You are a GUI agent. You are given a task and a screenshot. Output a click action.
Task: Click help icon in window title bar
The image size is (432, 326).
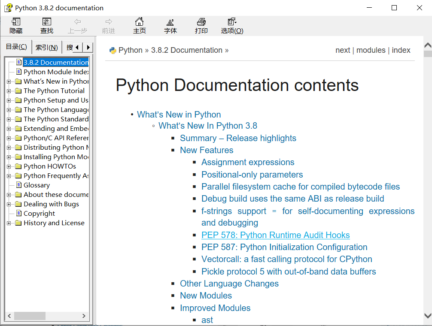point(8,8)
